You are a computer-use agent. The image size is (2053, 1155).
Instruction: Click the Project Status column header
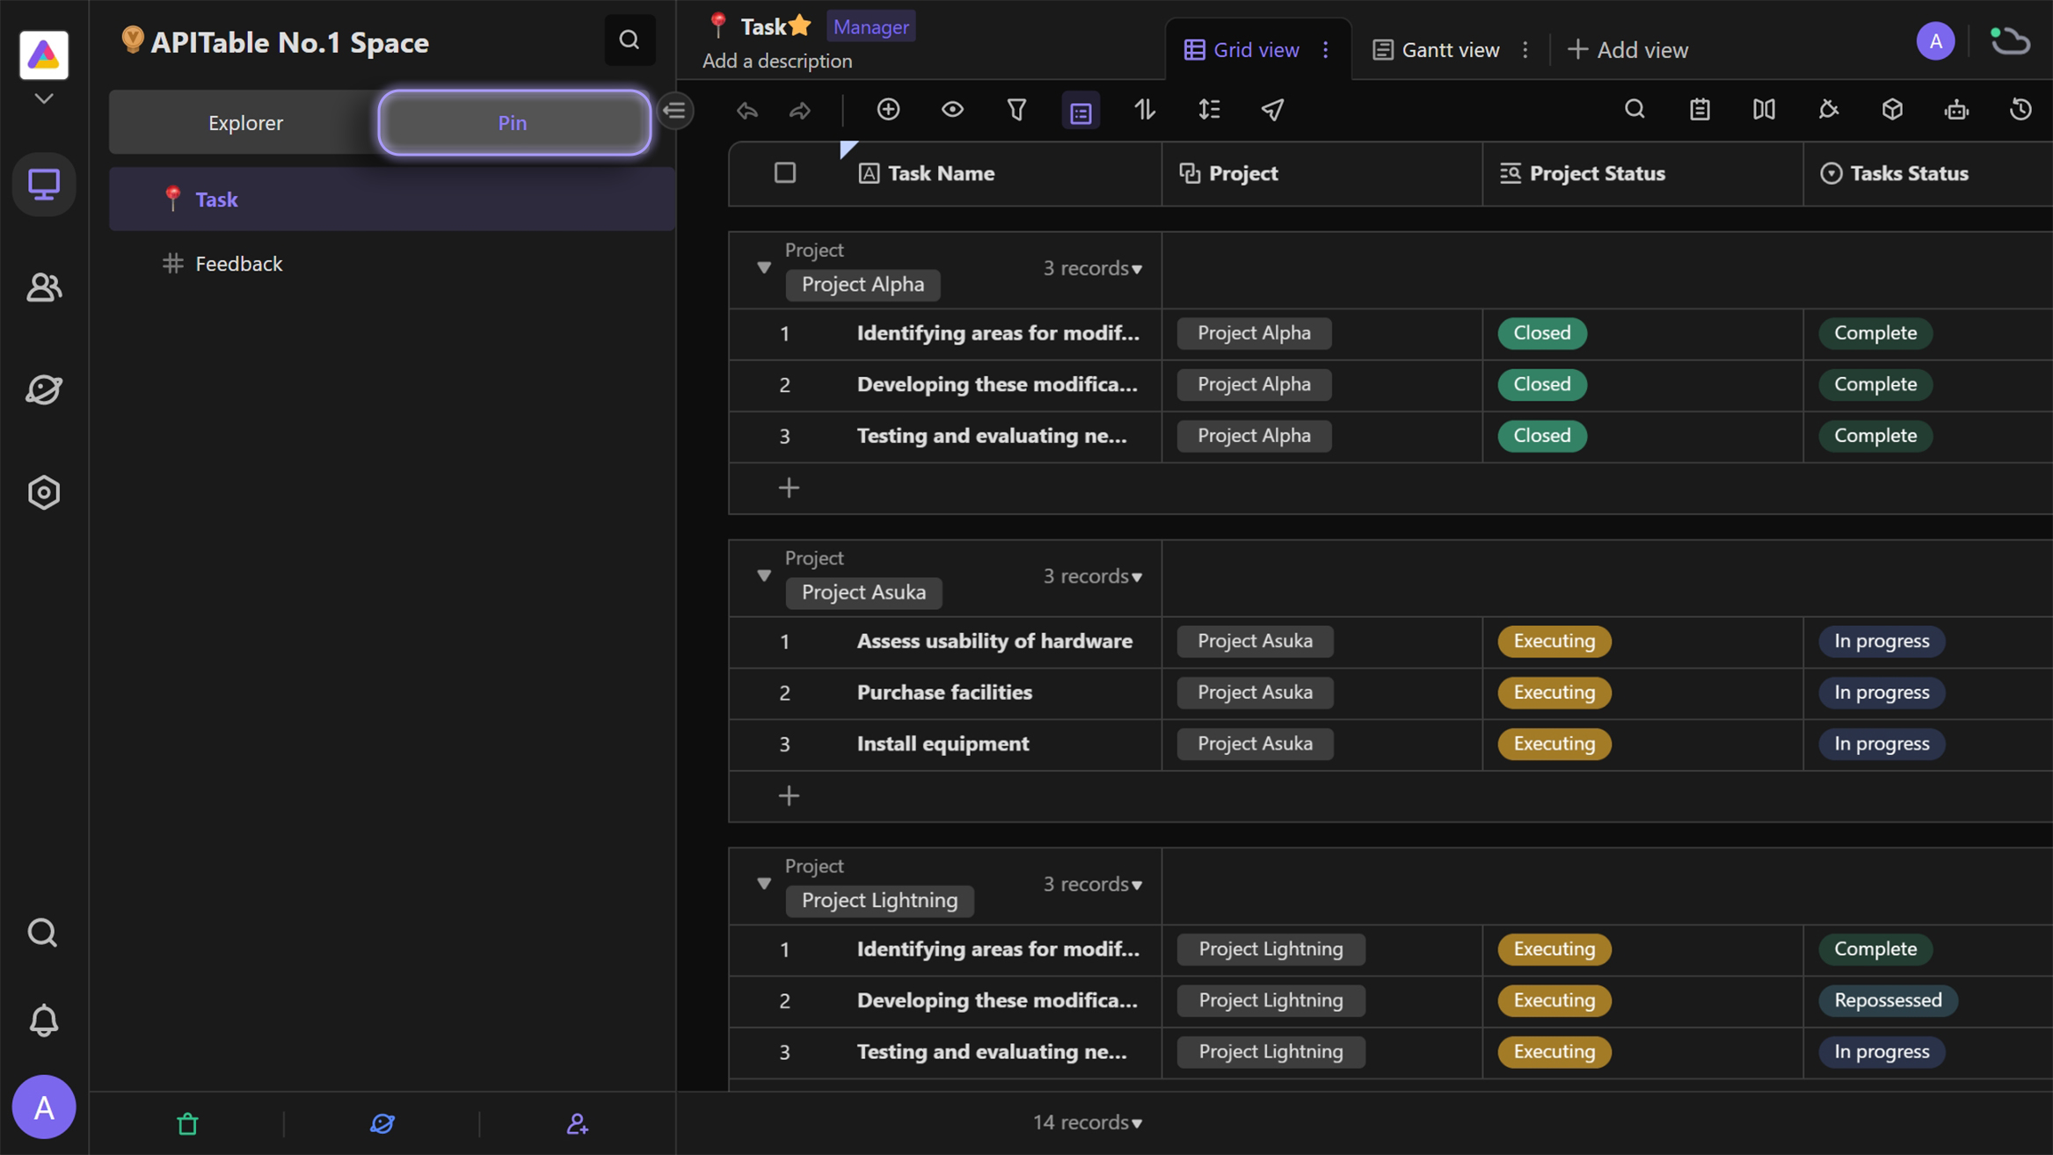1642,173
